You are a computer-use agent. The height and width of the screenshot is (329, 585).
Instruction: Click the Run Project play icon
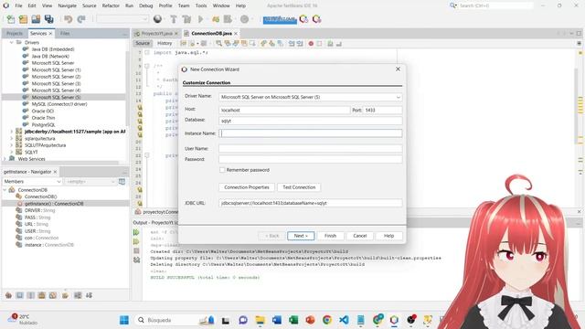[x=201, y=19]
